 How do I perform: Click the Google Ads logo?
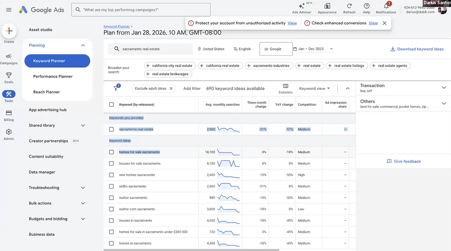42,10
